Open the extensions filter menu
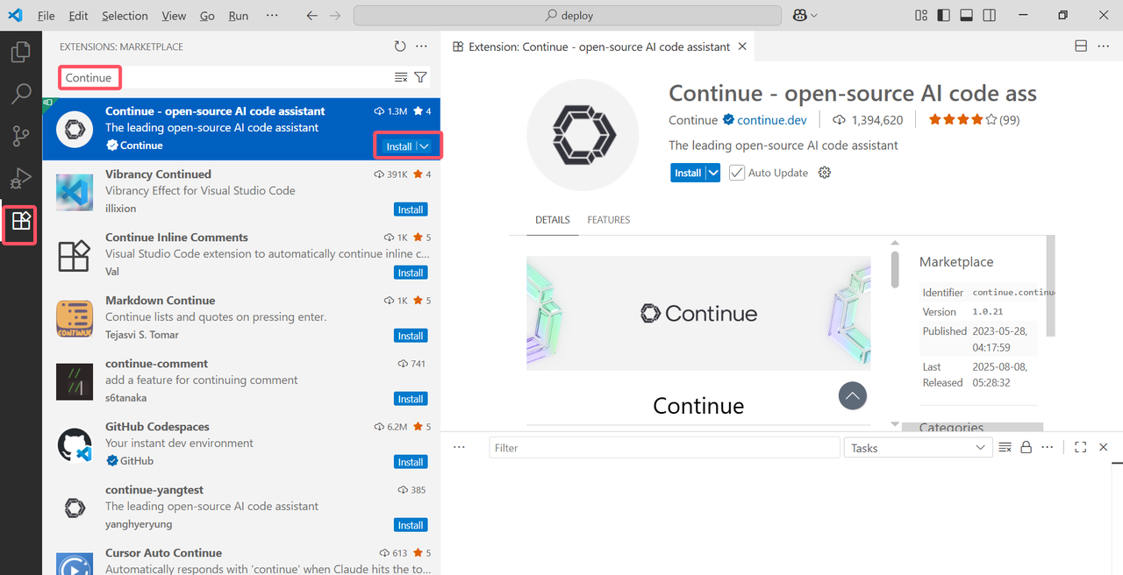The width and height of the screenshot is (1123, 575). coord(421,77)
